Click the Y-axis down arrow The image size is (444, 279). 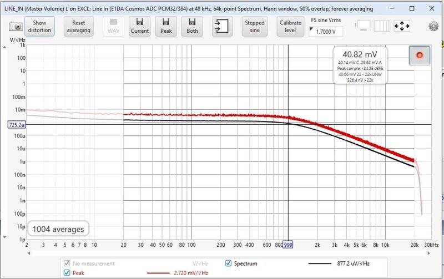[x=4, y=237]
